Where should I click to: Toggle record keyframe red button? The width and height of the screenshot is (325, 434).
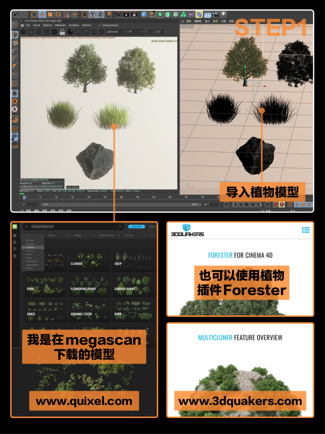275,205
